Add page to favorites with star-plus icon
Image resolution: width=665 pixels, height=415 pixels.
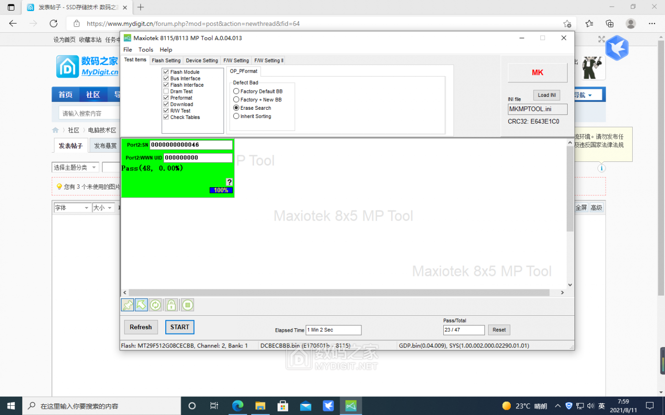(567, 24)
